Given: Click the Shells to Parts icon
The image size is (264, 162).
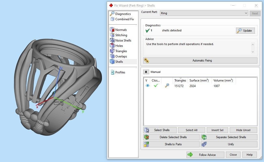Looking at the screenshot, I should pyautogui.click(x=146, y=144).
